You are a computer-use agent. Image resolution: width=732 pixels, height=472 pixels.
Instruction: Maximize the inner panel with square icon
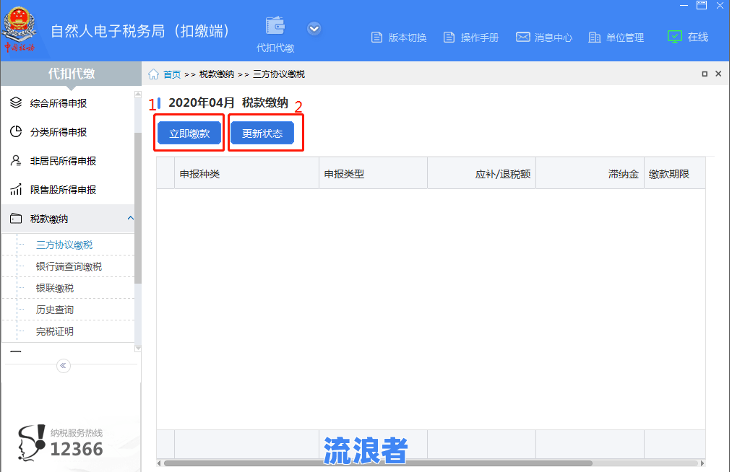705,74
